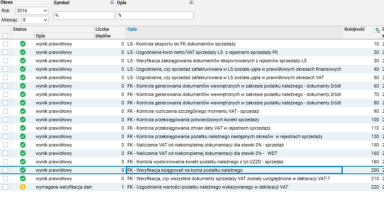The height and width of the screenshot is (197, 384).
Task: Click green status icon of 'FK - Weryfikacja księgowań' row
Action: tap(23, 170)
